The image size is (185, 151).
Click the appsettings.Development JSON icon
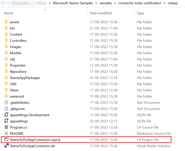6,115
